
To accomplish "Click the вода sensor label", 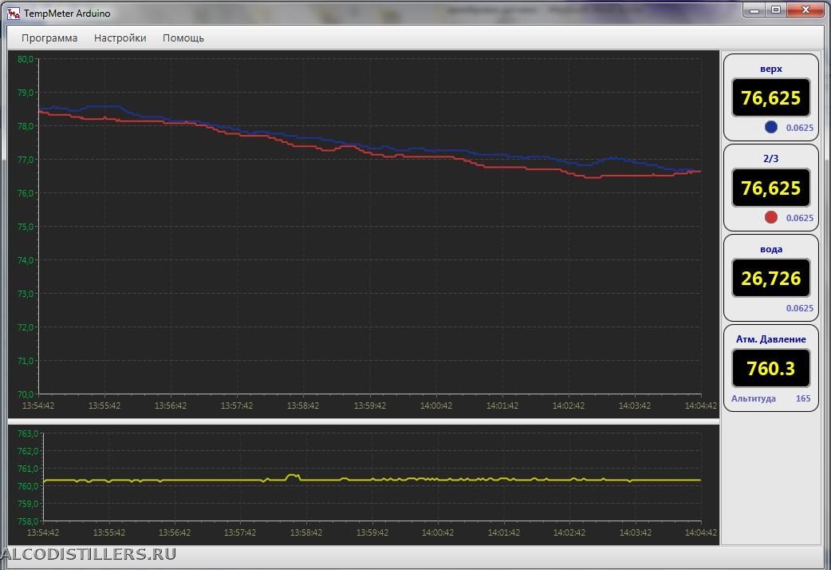I will point(771,249).
